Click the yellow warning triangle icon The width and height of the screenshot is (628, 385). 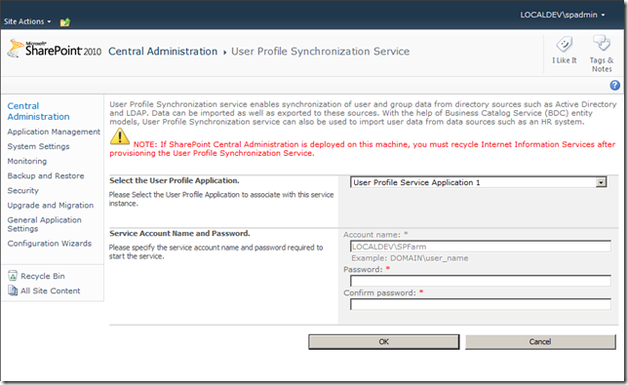[x=120, y=136]
